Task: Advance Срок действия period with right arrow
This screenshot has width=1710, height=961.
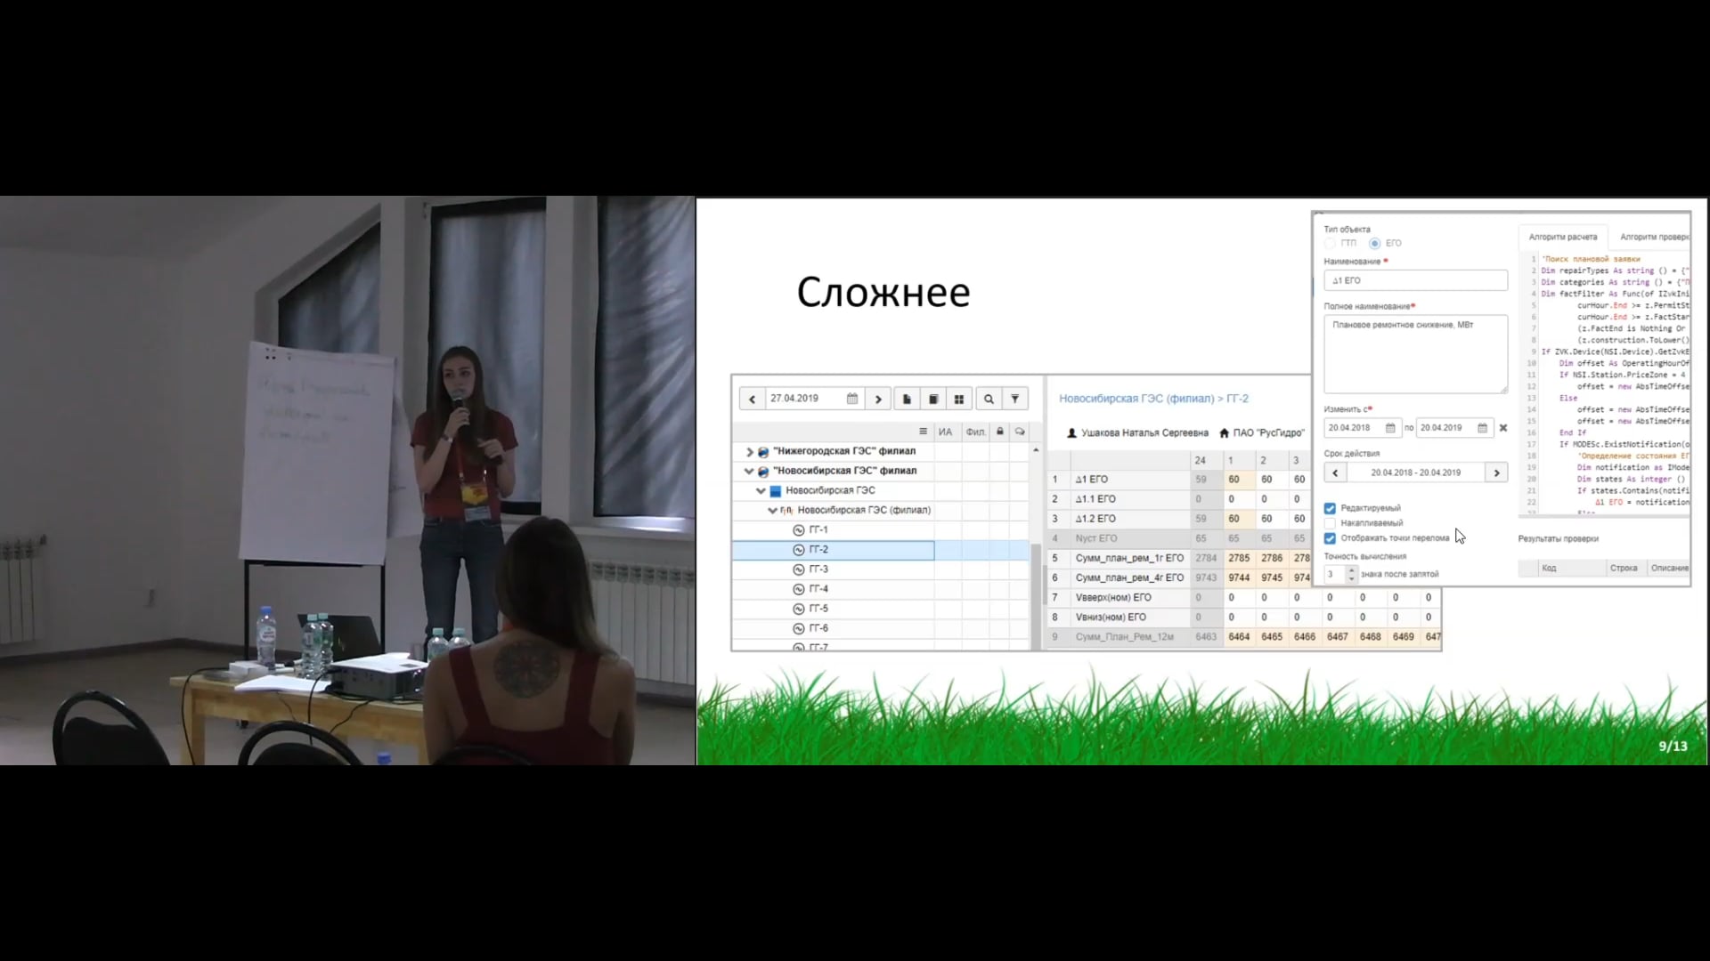Action: [x=1496, y=473]
